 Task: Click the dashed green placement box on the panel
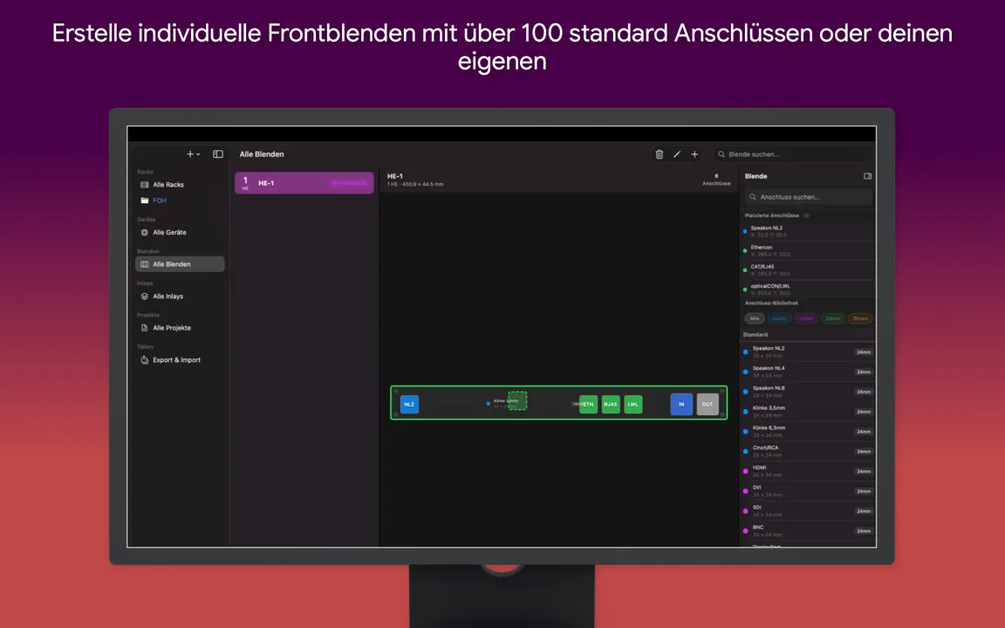(x=518, y=400)
